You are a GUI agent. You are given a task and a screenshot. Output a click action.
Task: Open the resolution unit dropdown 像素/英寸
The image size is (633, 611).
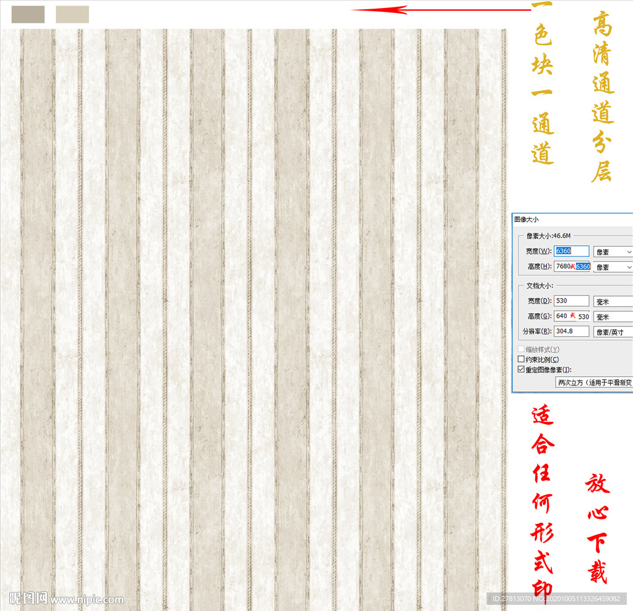click(613, 332)
